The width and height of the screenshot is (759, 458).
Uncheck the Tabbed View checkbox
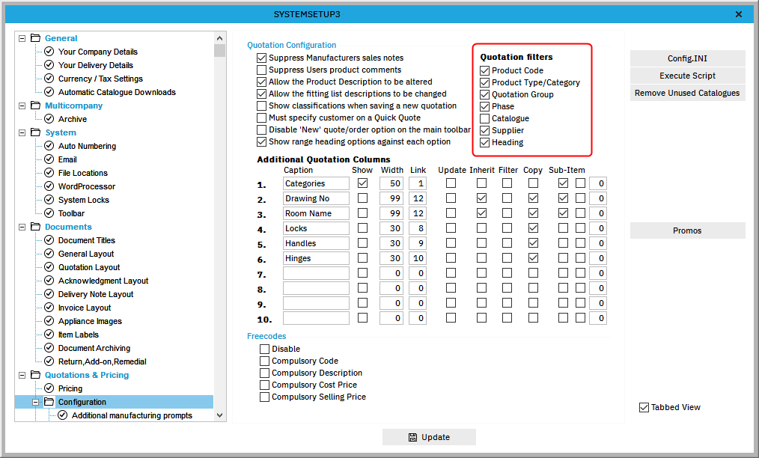point(644,408)
